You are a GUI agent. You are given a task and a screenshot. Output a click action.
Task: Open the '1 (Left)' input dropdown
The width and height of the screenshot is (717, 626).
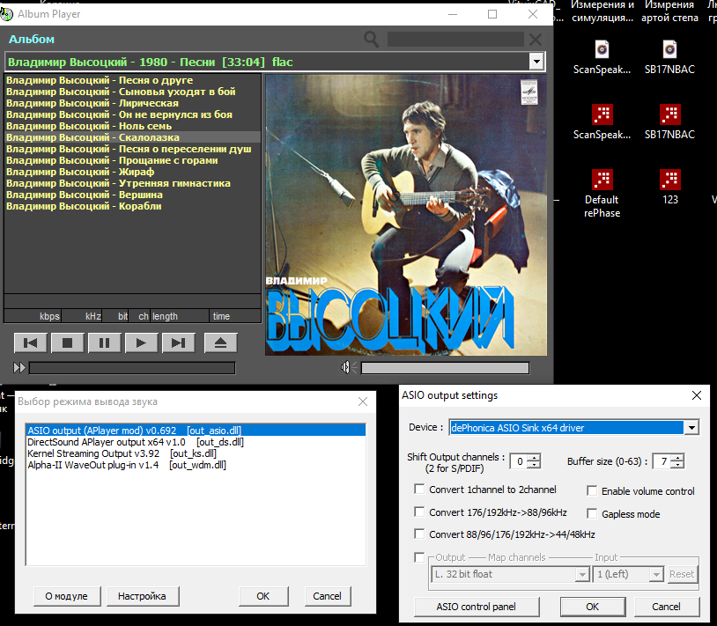pos(628,574)
